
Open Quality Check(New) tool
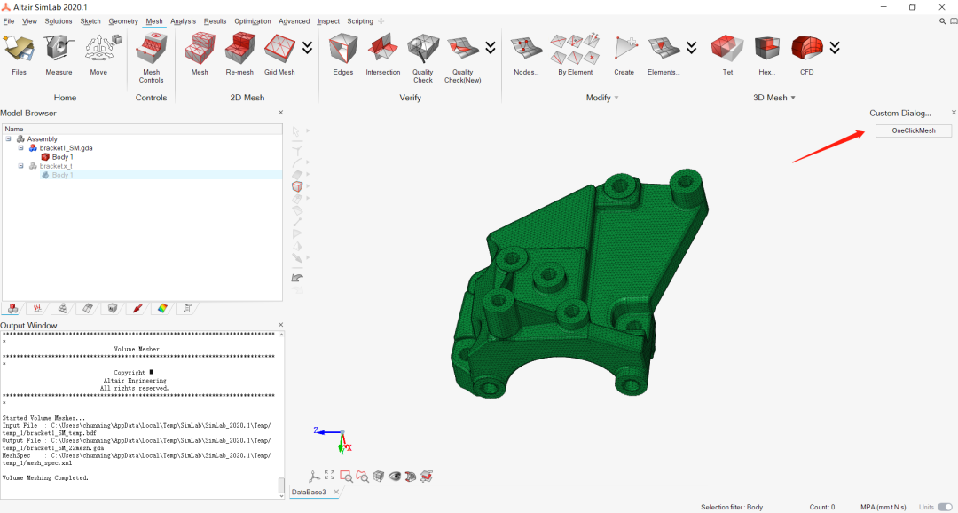(463, 59)
